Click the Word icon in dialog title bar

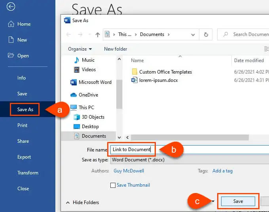click(x=67, y=21)
